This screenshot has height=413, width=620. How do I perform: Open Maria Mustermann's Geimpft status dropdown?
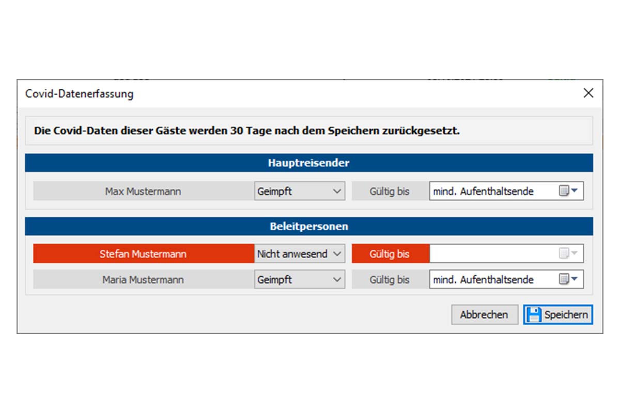tap(300, 280)
